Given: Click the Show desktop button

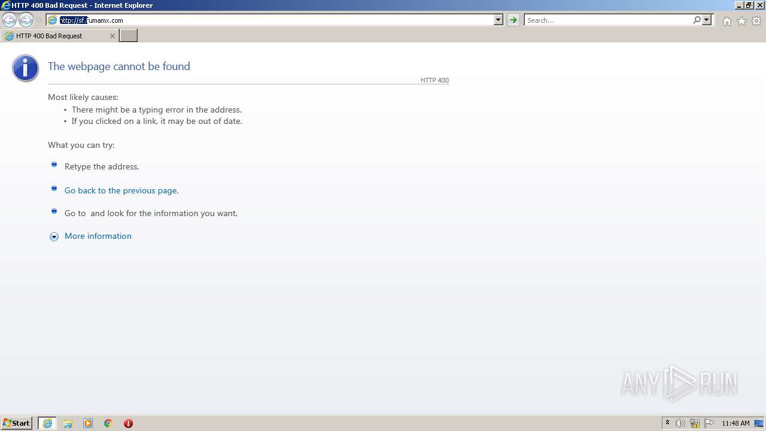Looking at the screenshot, I should pyautogui.click(x=759, y=423).
